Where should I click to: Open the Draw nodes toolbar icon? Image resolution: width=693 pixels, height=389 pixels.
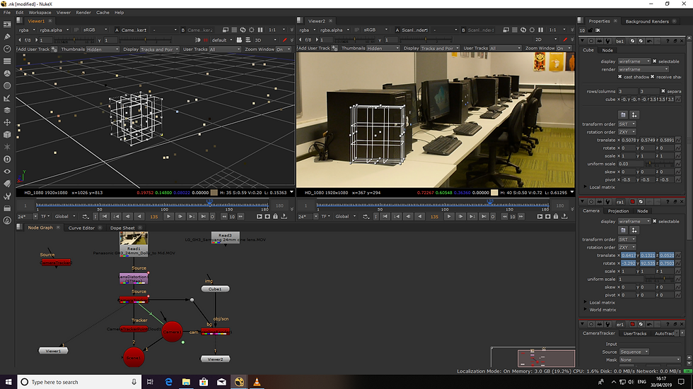[7, 37]
